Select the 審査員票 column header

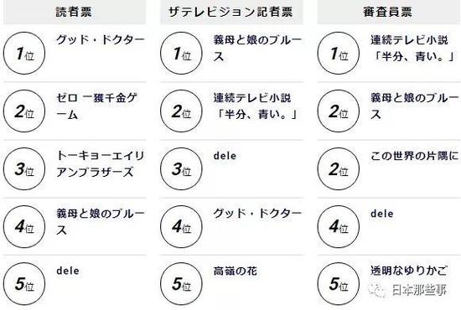389,12
